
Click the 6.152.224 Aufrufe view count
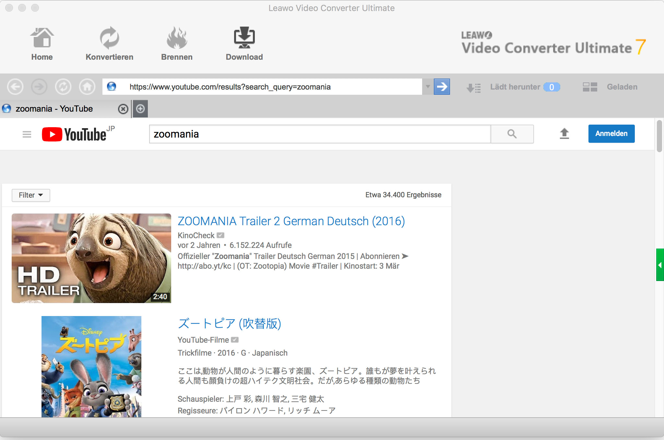[261, 245]
